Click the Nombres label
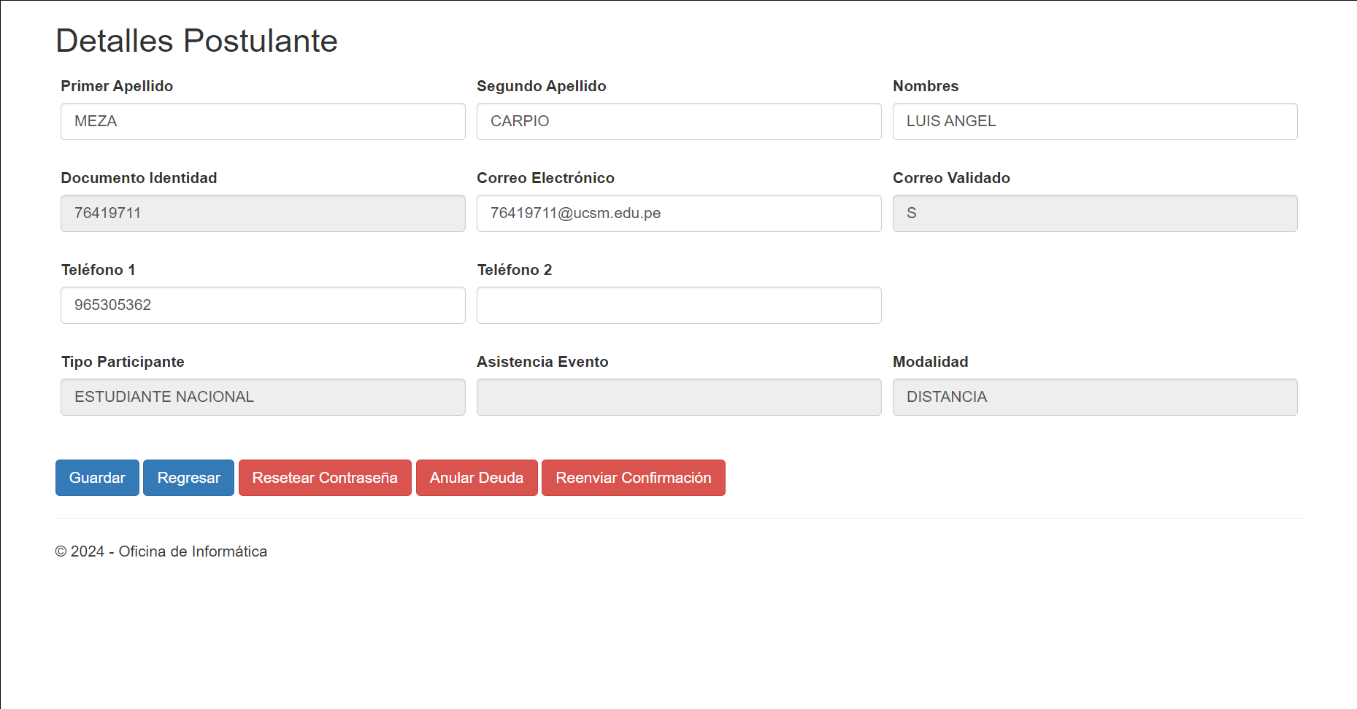The image size is (1357, 709). click(x=926, y=86)
